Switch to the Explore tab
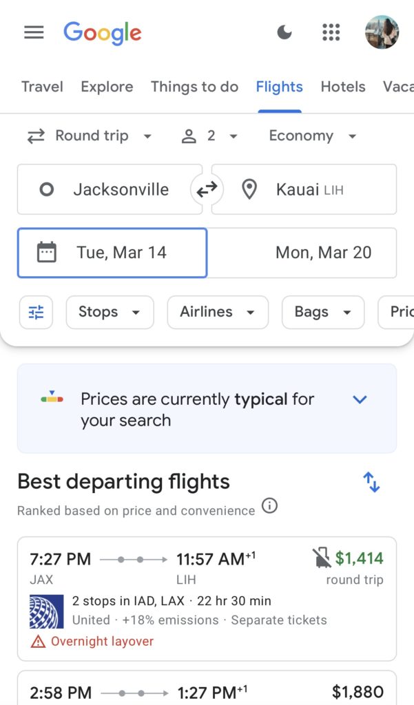Image resolution: width=414 pixels, height=705 pixels. click(107, 87)
